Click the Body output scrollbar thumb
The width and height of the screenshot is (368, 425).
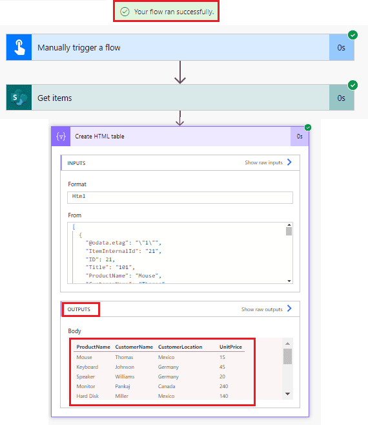288,356
